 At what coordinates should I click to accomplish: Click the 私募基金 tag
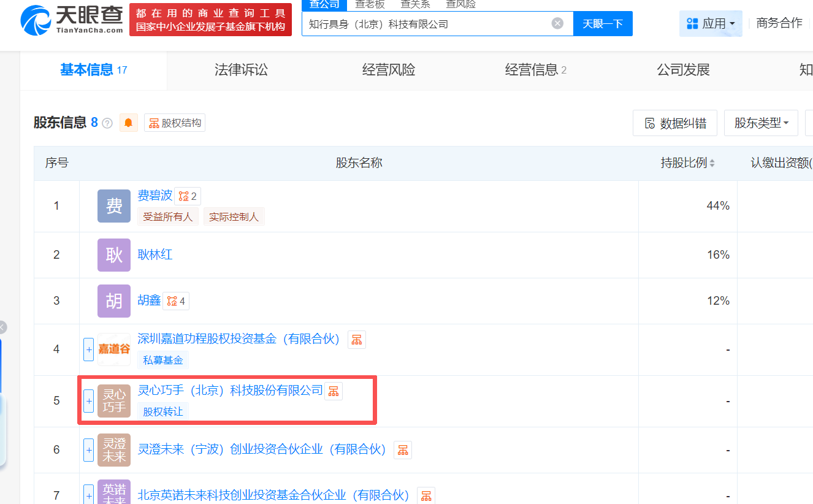pyautogui.click(x=163, y=360)
